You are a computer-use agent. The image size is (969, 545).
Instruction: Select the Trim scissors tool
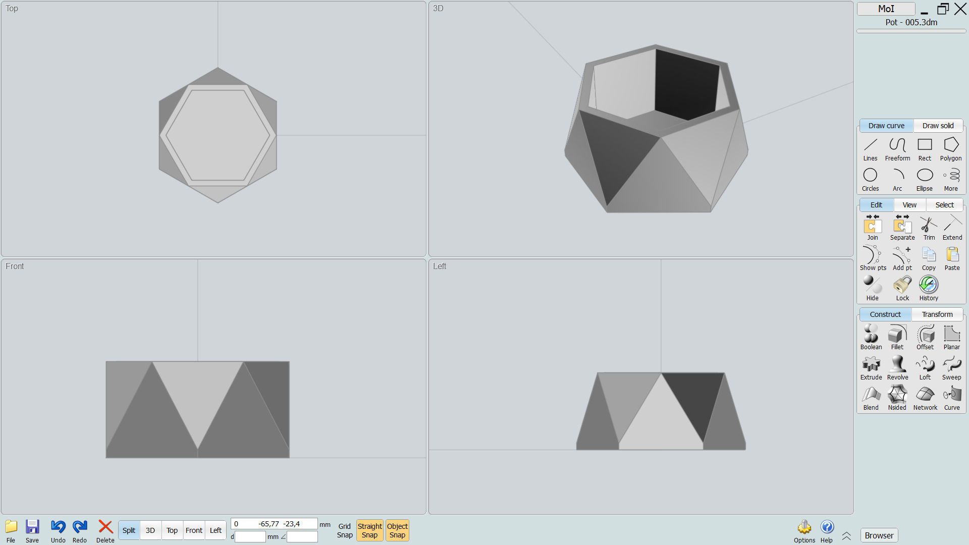point(929,228)
